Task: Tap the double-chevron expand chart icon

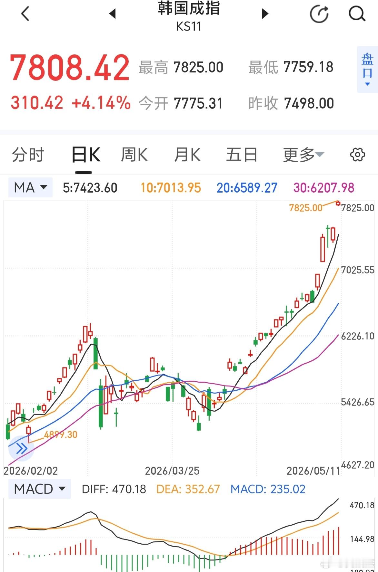Action: (x=21, y=448)
